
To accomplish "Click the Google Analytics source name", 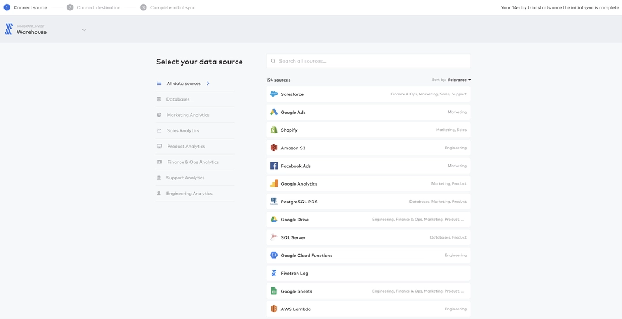I will tap(299, 184).
